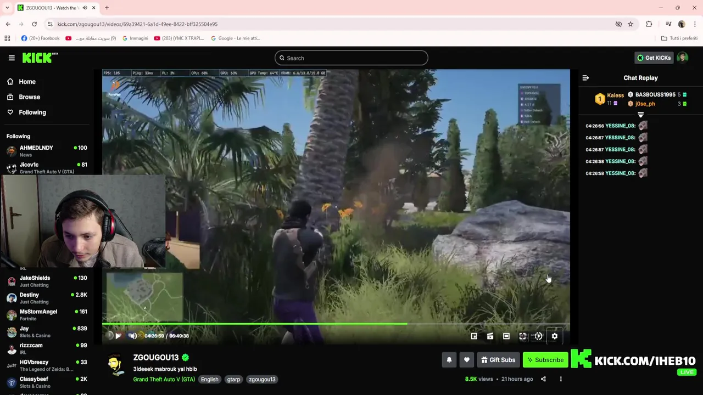This screenshot has height=395, width=703.
Task: Collapse the Chat Replay panel
Action: 585,78
